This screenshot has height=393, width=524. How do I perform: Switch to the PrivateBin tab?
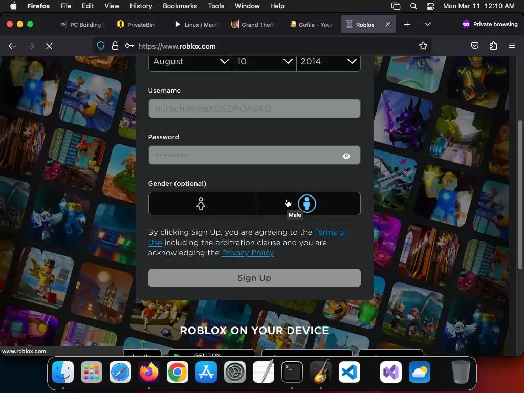[x=136, y=25]
